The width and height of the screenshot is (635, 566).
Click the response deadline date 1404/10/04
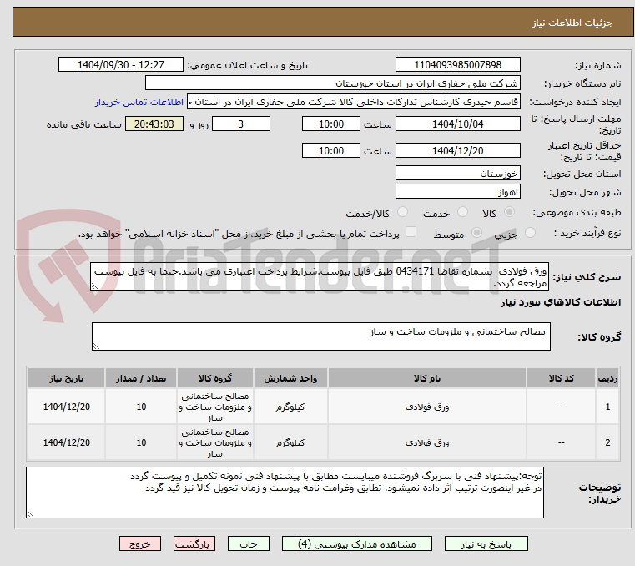457,124
